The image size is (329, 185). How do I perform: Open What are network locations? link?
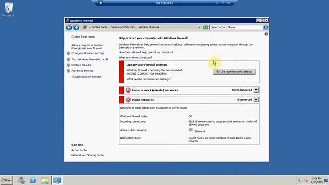pos(135,57)
